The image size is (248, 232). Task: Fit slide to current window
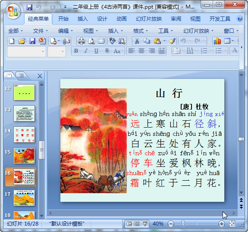pos(232,224)
